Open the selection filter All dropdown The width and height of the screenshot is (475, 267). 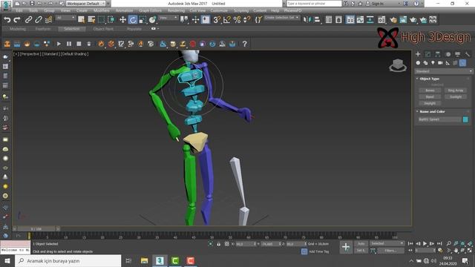[x=65, y=18]
